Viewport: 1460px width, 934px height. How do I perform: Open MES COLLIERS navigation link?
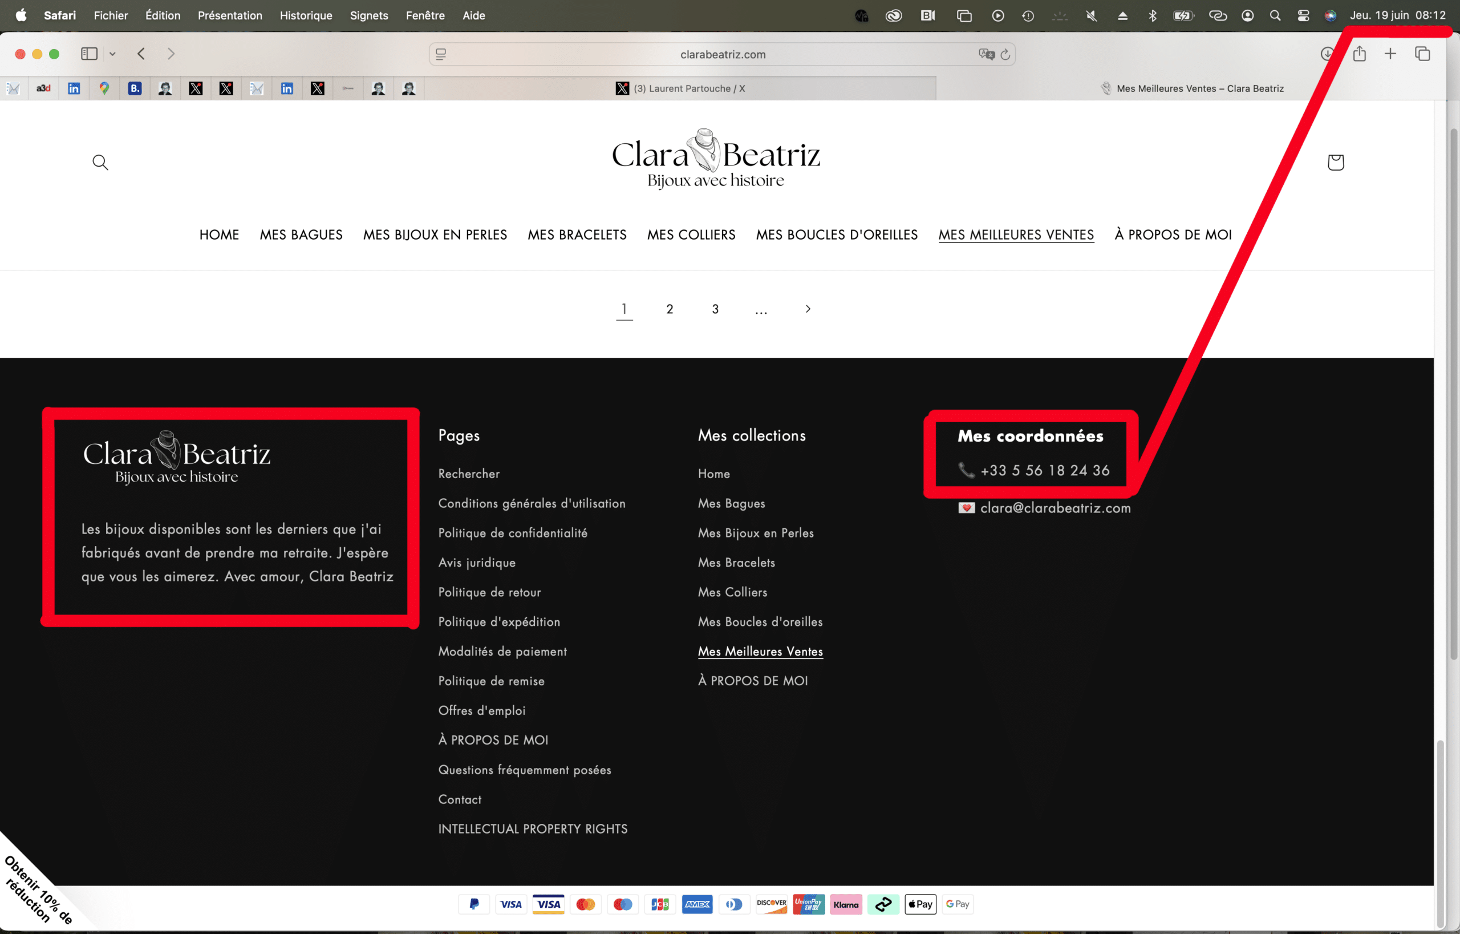tap(691, 234)
